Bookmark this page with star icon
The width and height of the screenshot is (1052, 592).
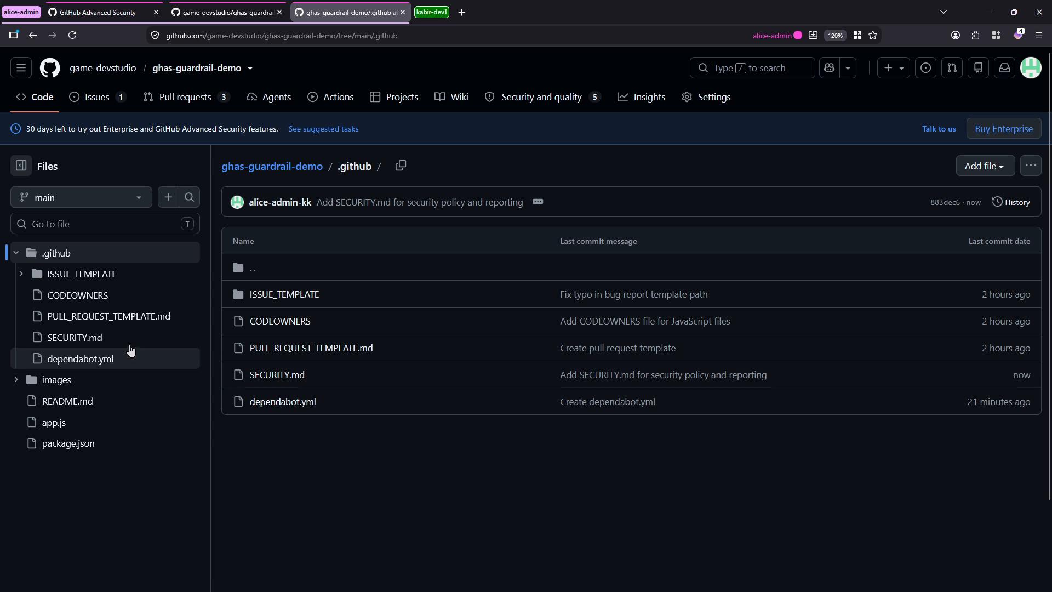pyautogui.click(x=873, y=36)
